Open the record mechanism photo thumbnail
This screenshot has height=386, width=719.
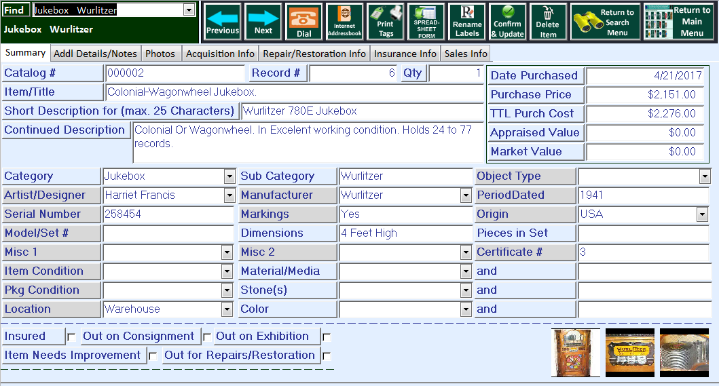pos(684,353)
